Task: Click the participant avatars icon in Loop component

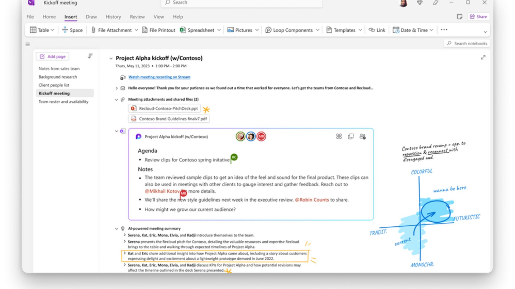Action: 363,137
